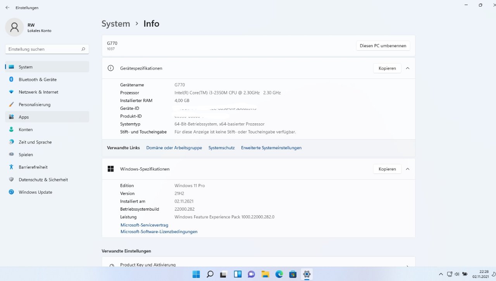Select the Zeit und Sprache globe icon
Viewport: 496px width, 281px height.
point(11,142)
